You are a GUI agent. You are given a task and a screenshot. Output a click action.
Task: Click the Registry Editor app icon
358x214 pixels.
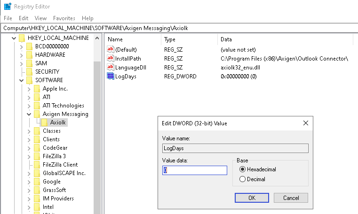click(8, 7)
